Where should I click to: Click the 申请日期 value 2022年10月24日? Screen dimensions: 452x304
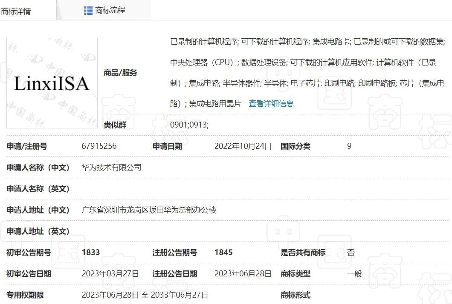[243, 146]
